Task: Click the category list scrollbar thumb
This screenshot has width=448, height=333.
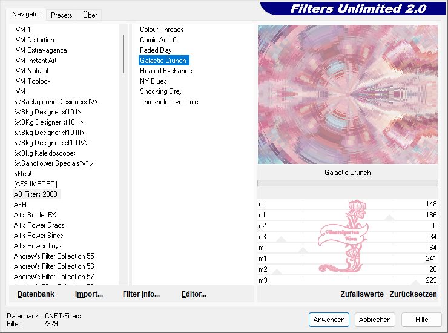Action: point(124,54)
